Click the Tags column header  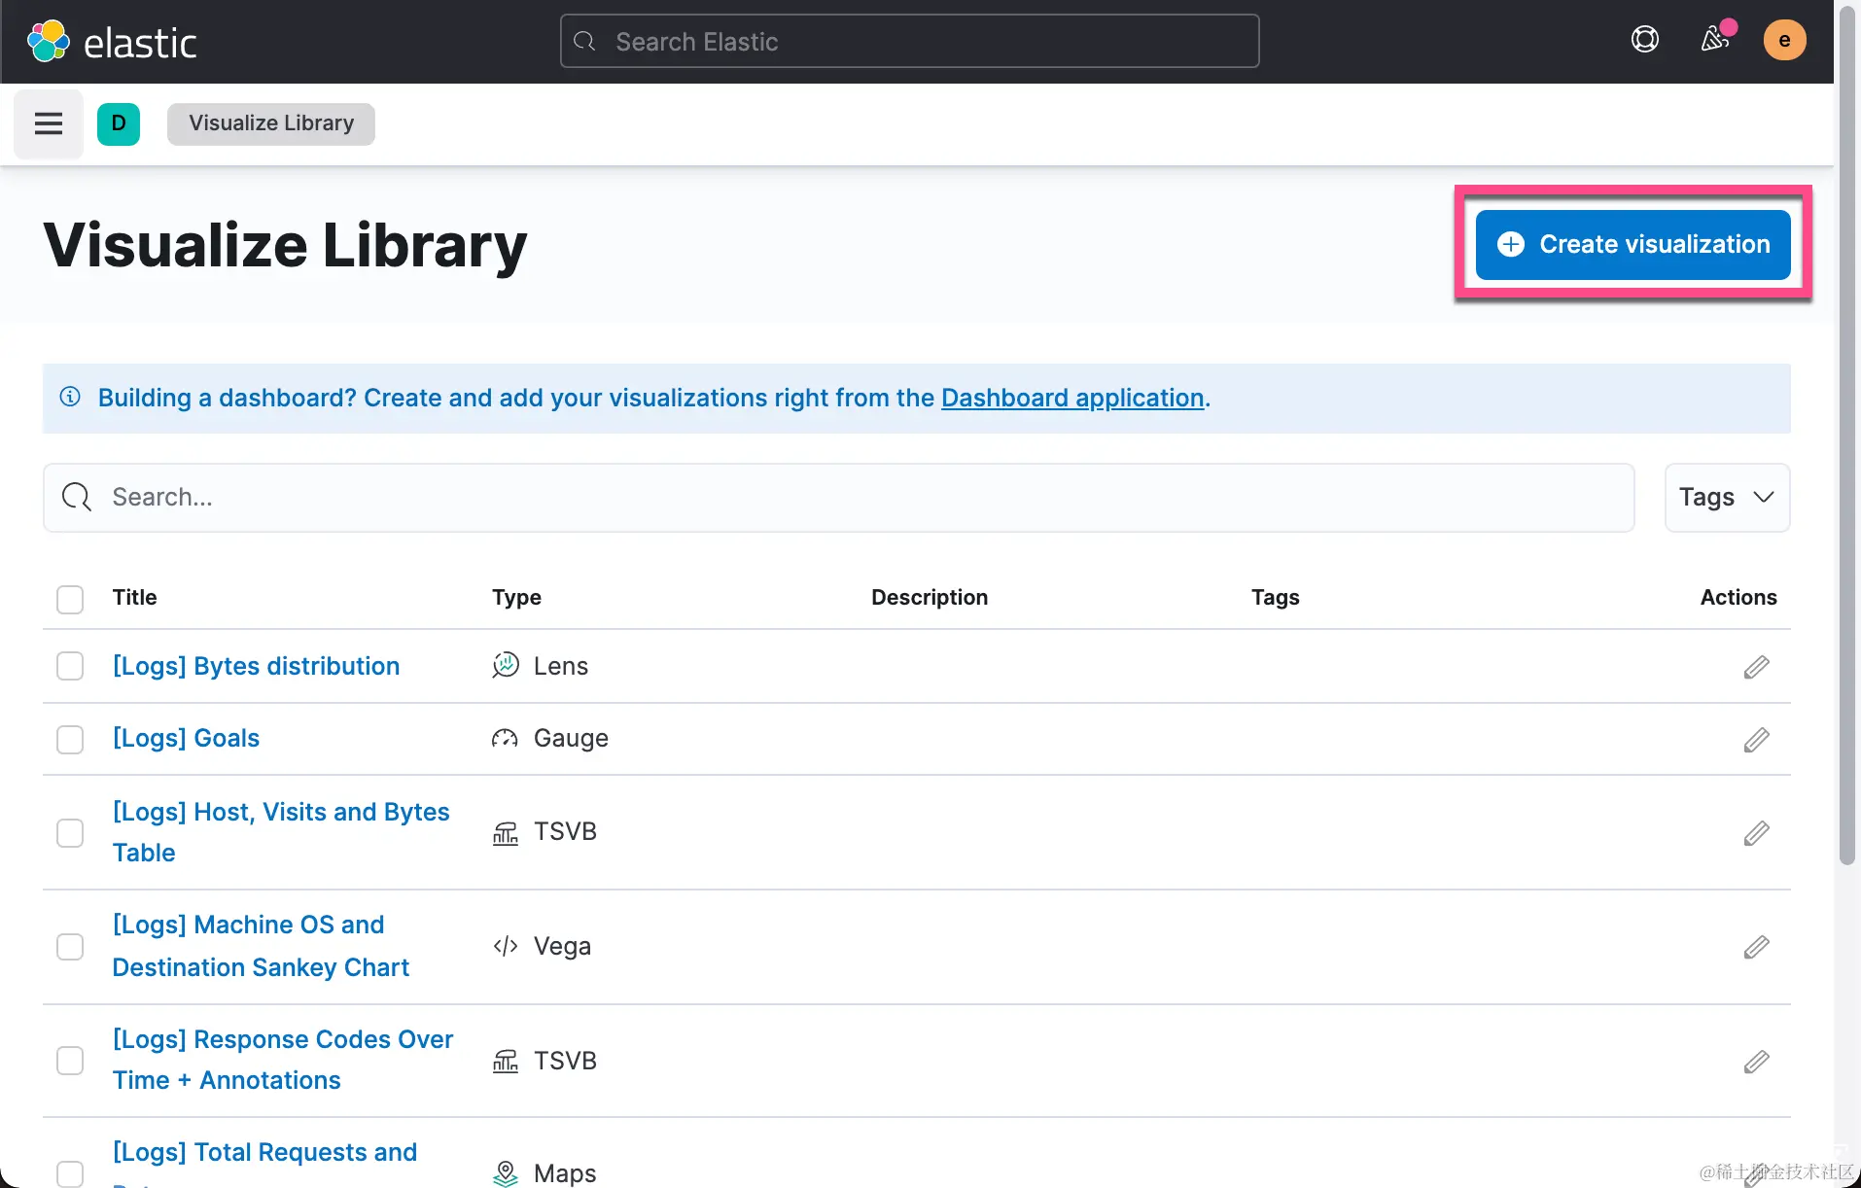[x=1275, y=597]
